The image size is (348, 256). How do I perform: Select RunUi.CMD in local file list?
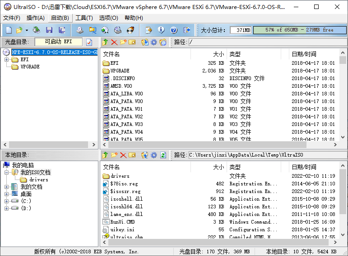click(x=122, y=222)
